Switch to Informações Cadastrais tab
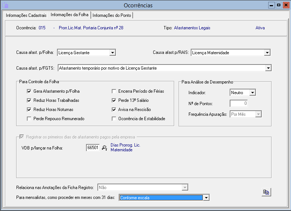This screenshot has height=211, width=291. coord(26,15)
